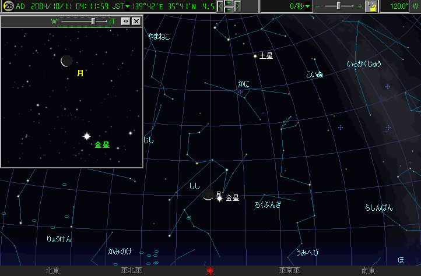Image resolution: width=421 pixels, height=276 pixels.
Task: Click the 120.0° field-of-view value
Action: tap(399, 6)
